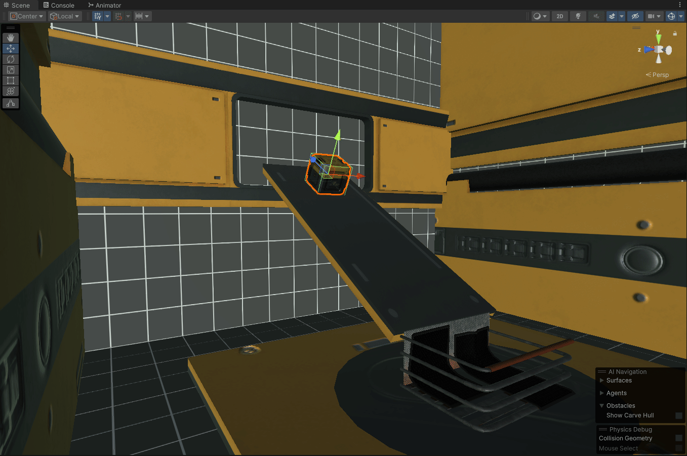
Task: Select the Rotate tool
Action: [x=11, y=59]
